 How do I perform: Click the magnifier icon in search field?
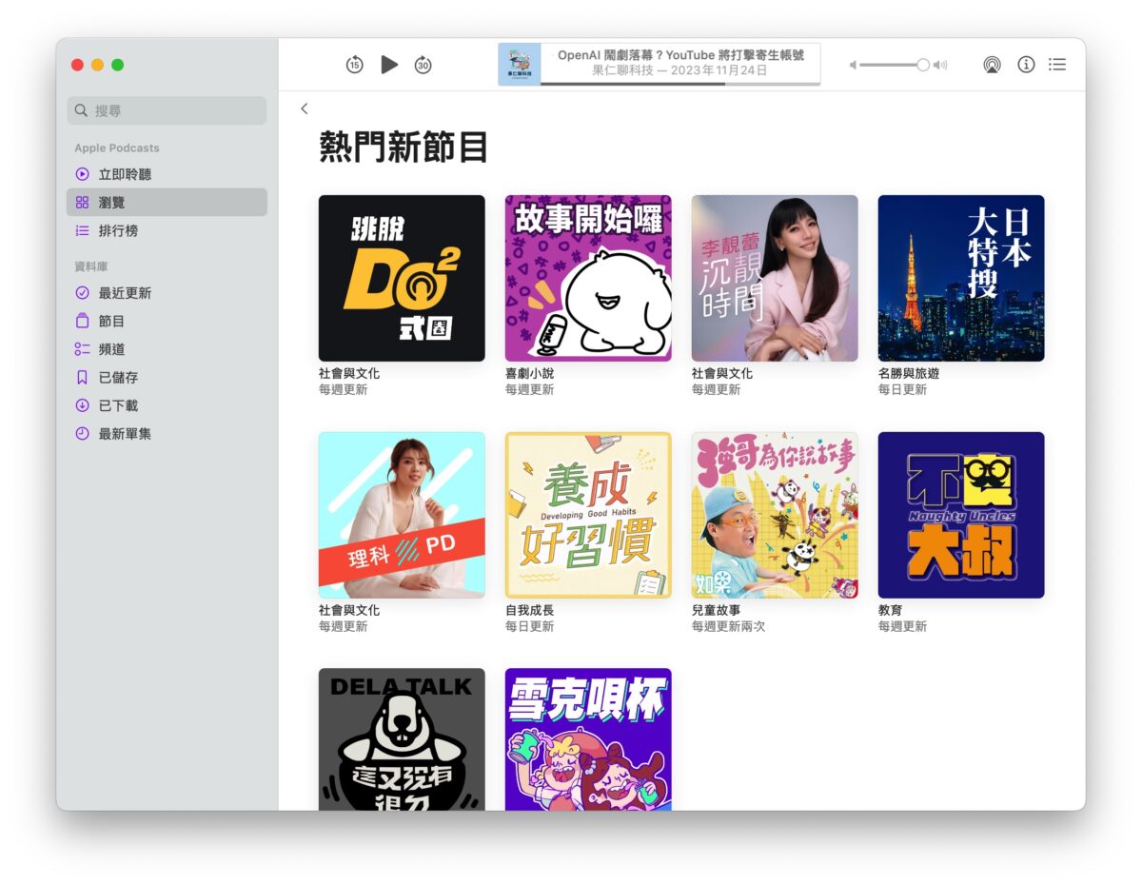coord(82,110)
